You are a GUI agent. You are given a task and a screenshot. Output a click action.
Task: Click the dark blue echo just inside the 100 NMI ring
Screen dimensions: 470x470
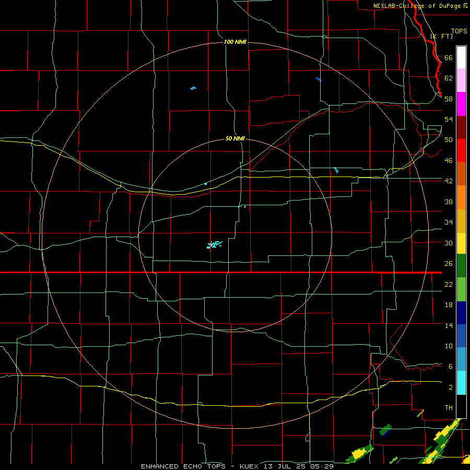(x=319, y=79)
